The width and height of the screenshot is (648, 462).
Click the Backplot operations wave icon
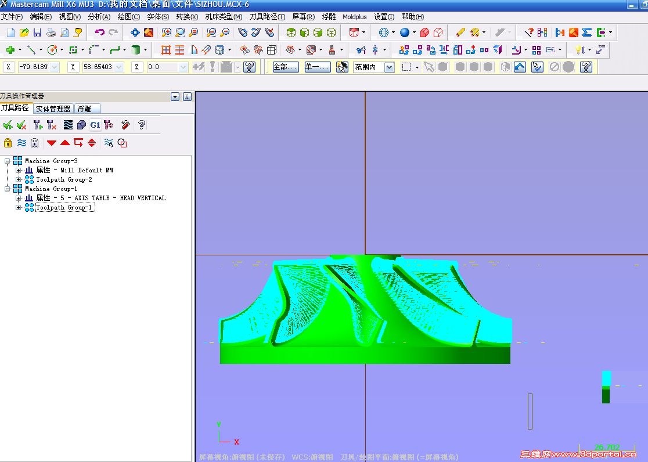click(x=68, y=125)
